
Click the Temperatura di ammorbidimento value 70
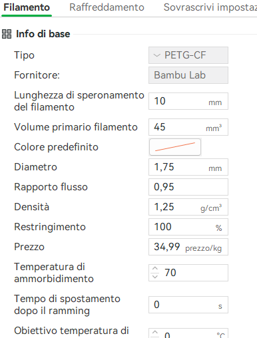pos(170,273)
